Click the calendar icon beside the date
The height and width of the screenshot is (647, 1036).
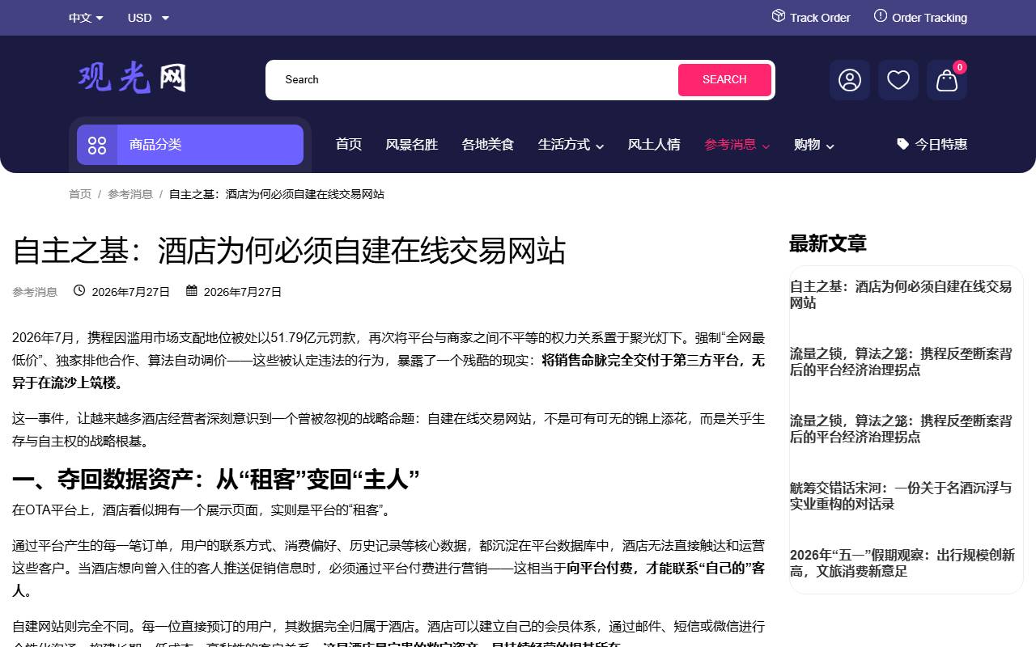(192, 290)
